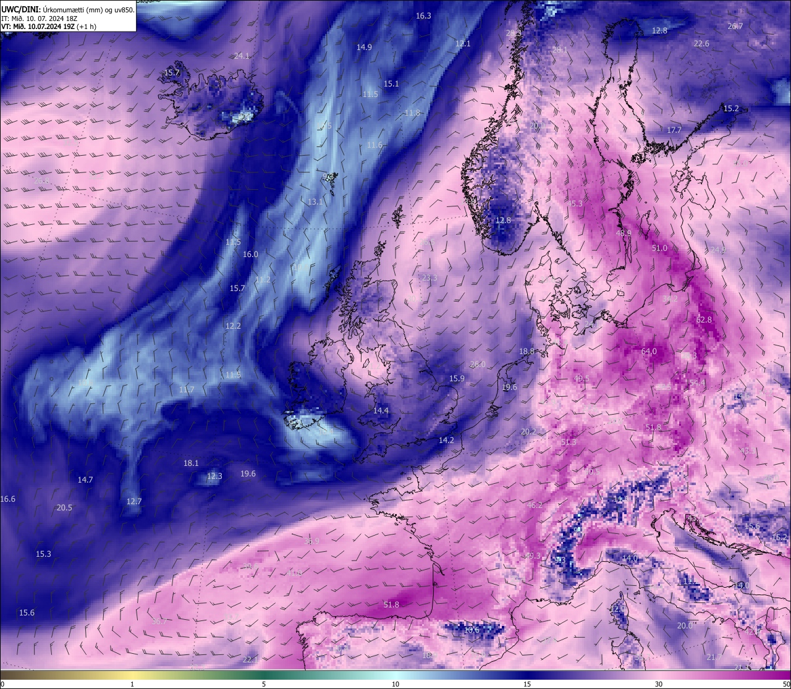This screenshot has width=791, height=689.
Task: Click the 11.6 value label
Action: (x=374, y=145)
